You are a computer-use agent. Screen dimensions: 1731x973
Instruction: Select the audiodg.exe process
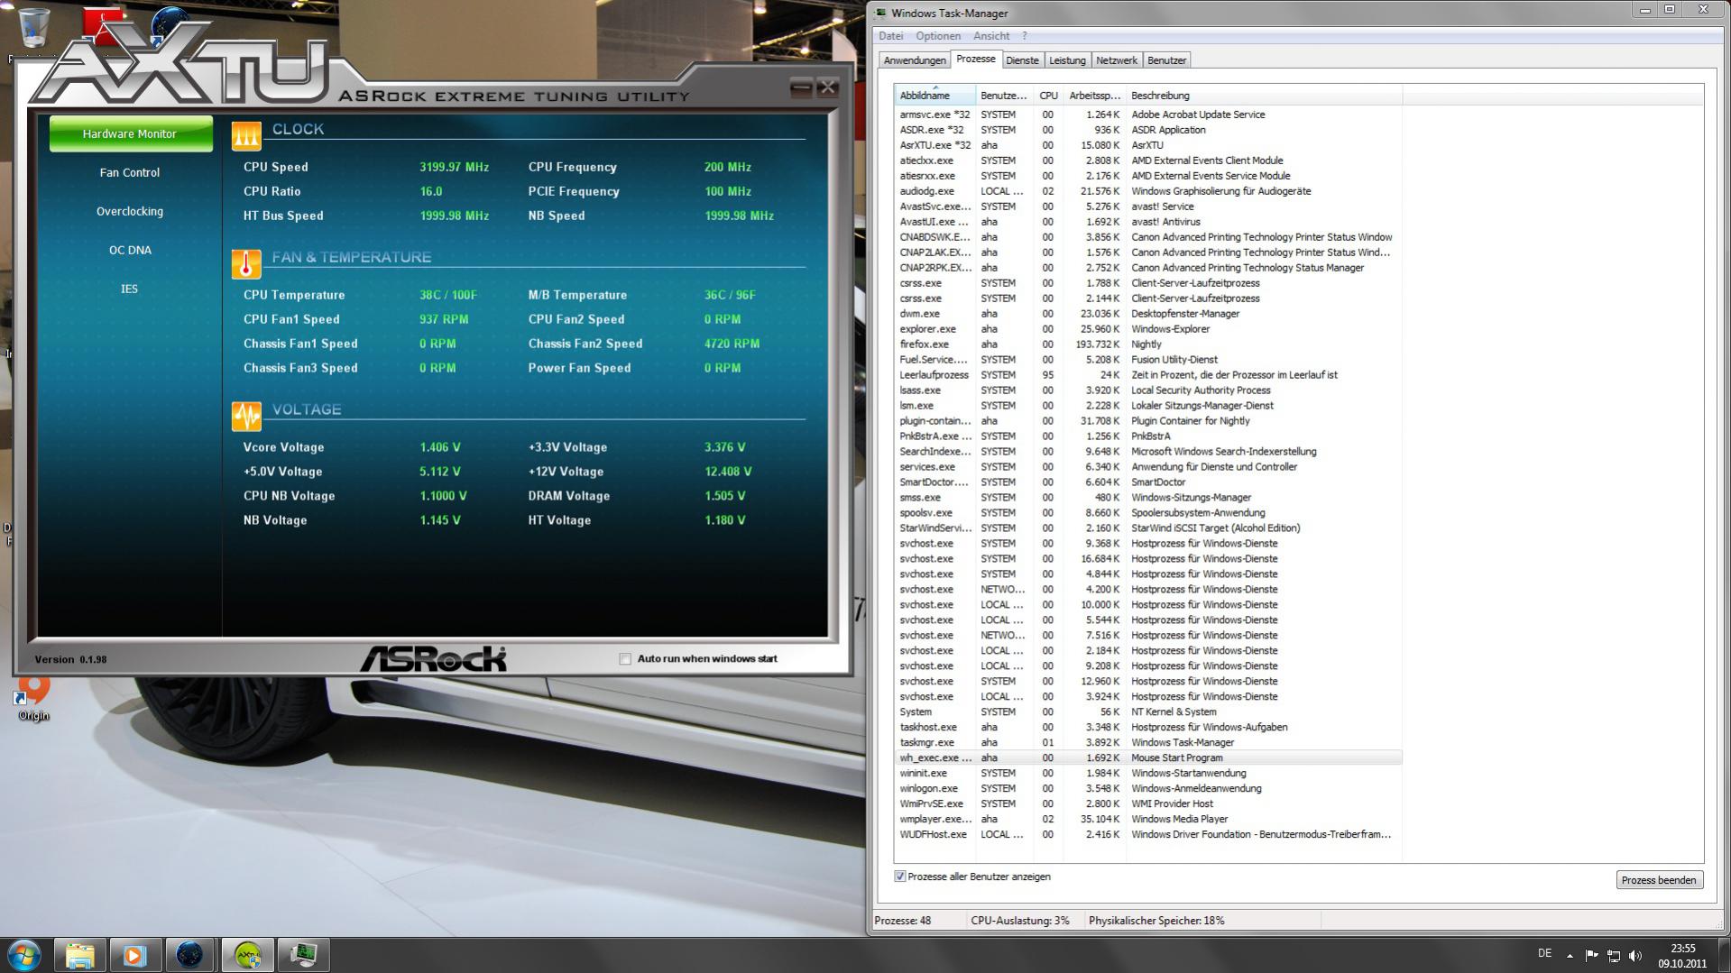coord(1148,191)
